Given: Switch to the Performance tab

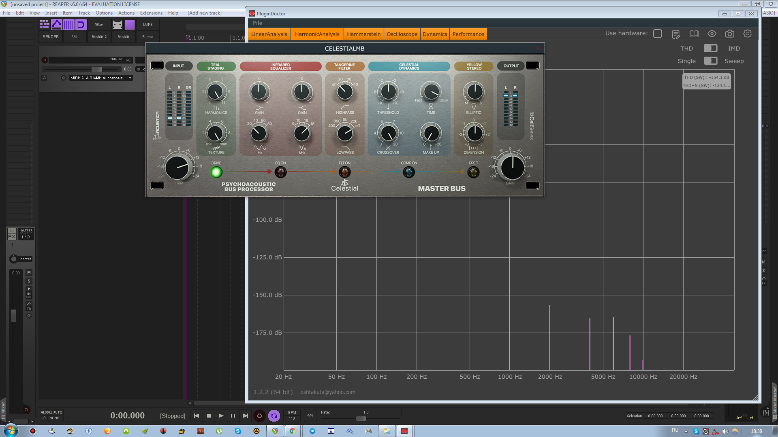Looking at the screenshot, I should coord(468,34).
